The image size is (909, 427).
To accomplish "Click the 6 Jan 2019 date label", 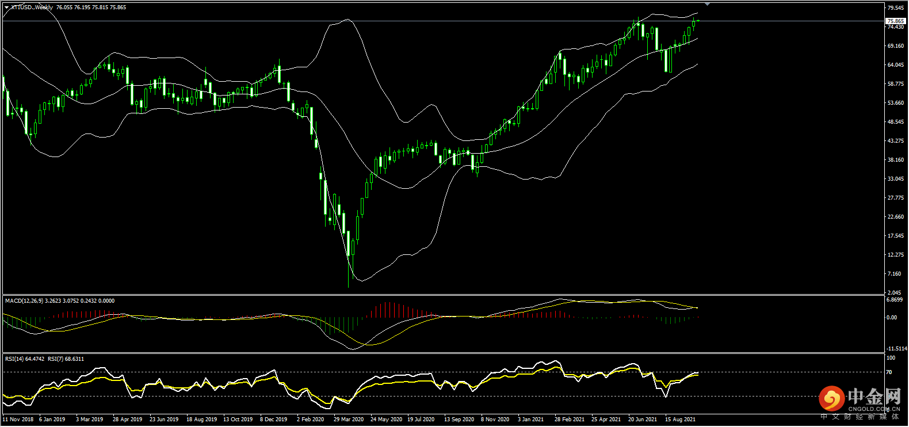I will [52, 420].
